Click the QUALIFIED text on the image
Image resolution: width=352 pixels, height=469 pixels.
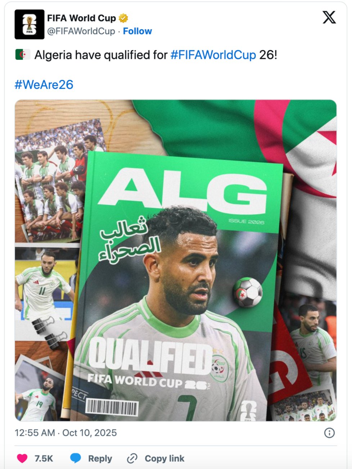pos(150,357)
